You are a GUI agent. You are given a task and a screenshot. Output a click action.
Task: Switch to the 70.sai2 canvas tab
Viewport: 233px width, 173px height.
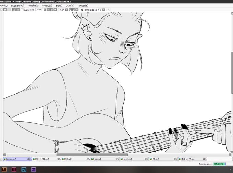pos(76,159)
